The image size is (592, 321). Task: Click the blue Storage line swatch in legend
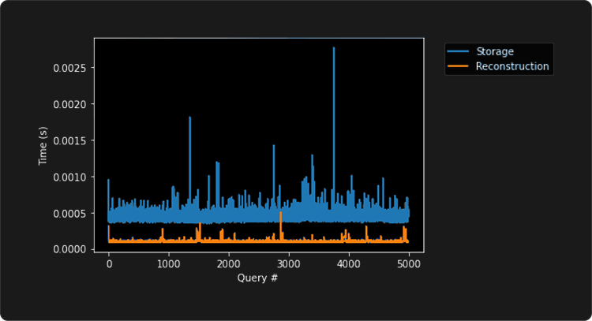pyautogui.click(x=458, y=52)
